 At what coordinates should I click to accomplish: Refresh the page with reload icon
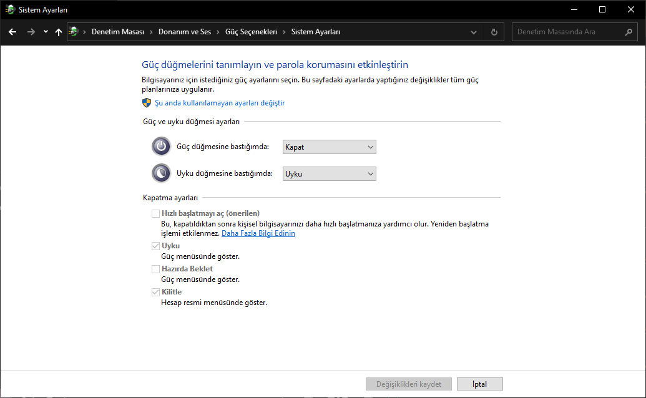pos(494,32)
